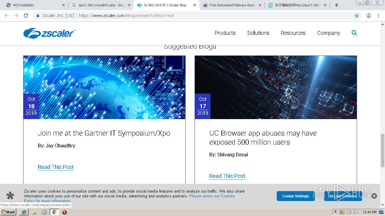Image resolution: width=385 pixels, height=216 pixels.
Task: Click the Chrome taskbar icon
Action: (54, 212)
